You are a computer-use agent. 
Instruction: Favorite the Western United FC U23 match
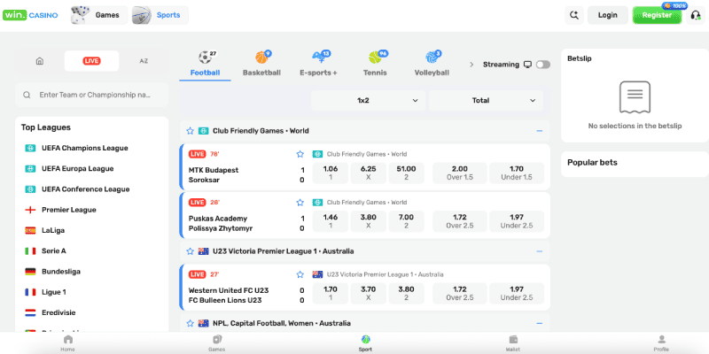[300, 274]
